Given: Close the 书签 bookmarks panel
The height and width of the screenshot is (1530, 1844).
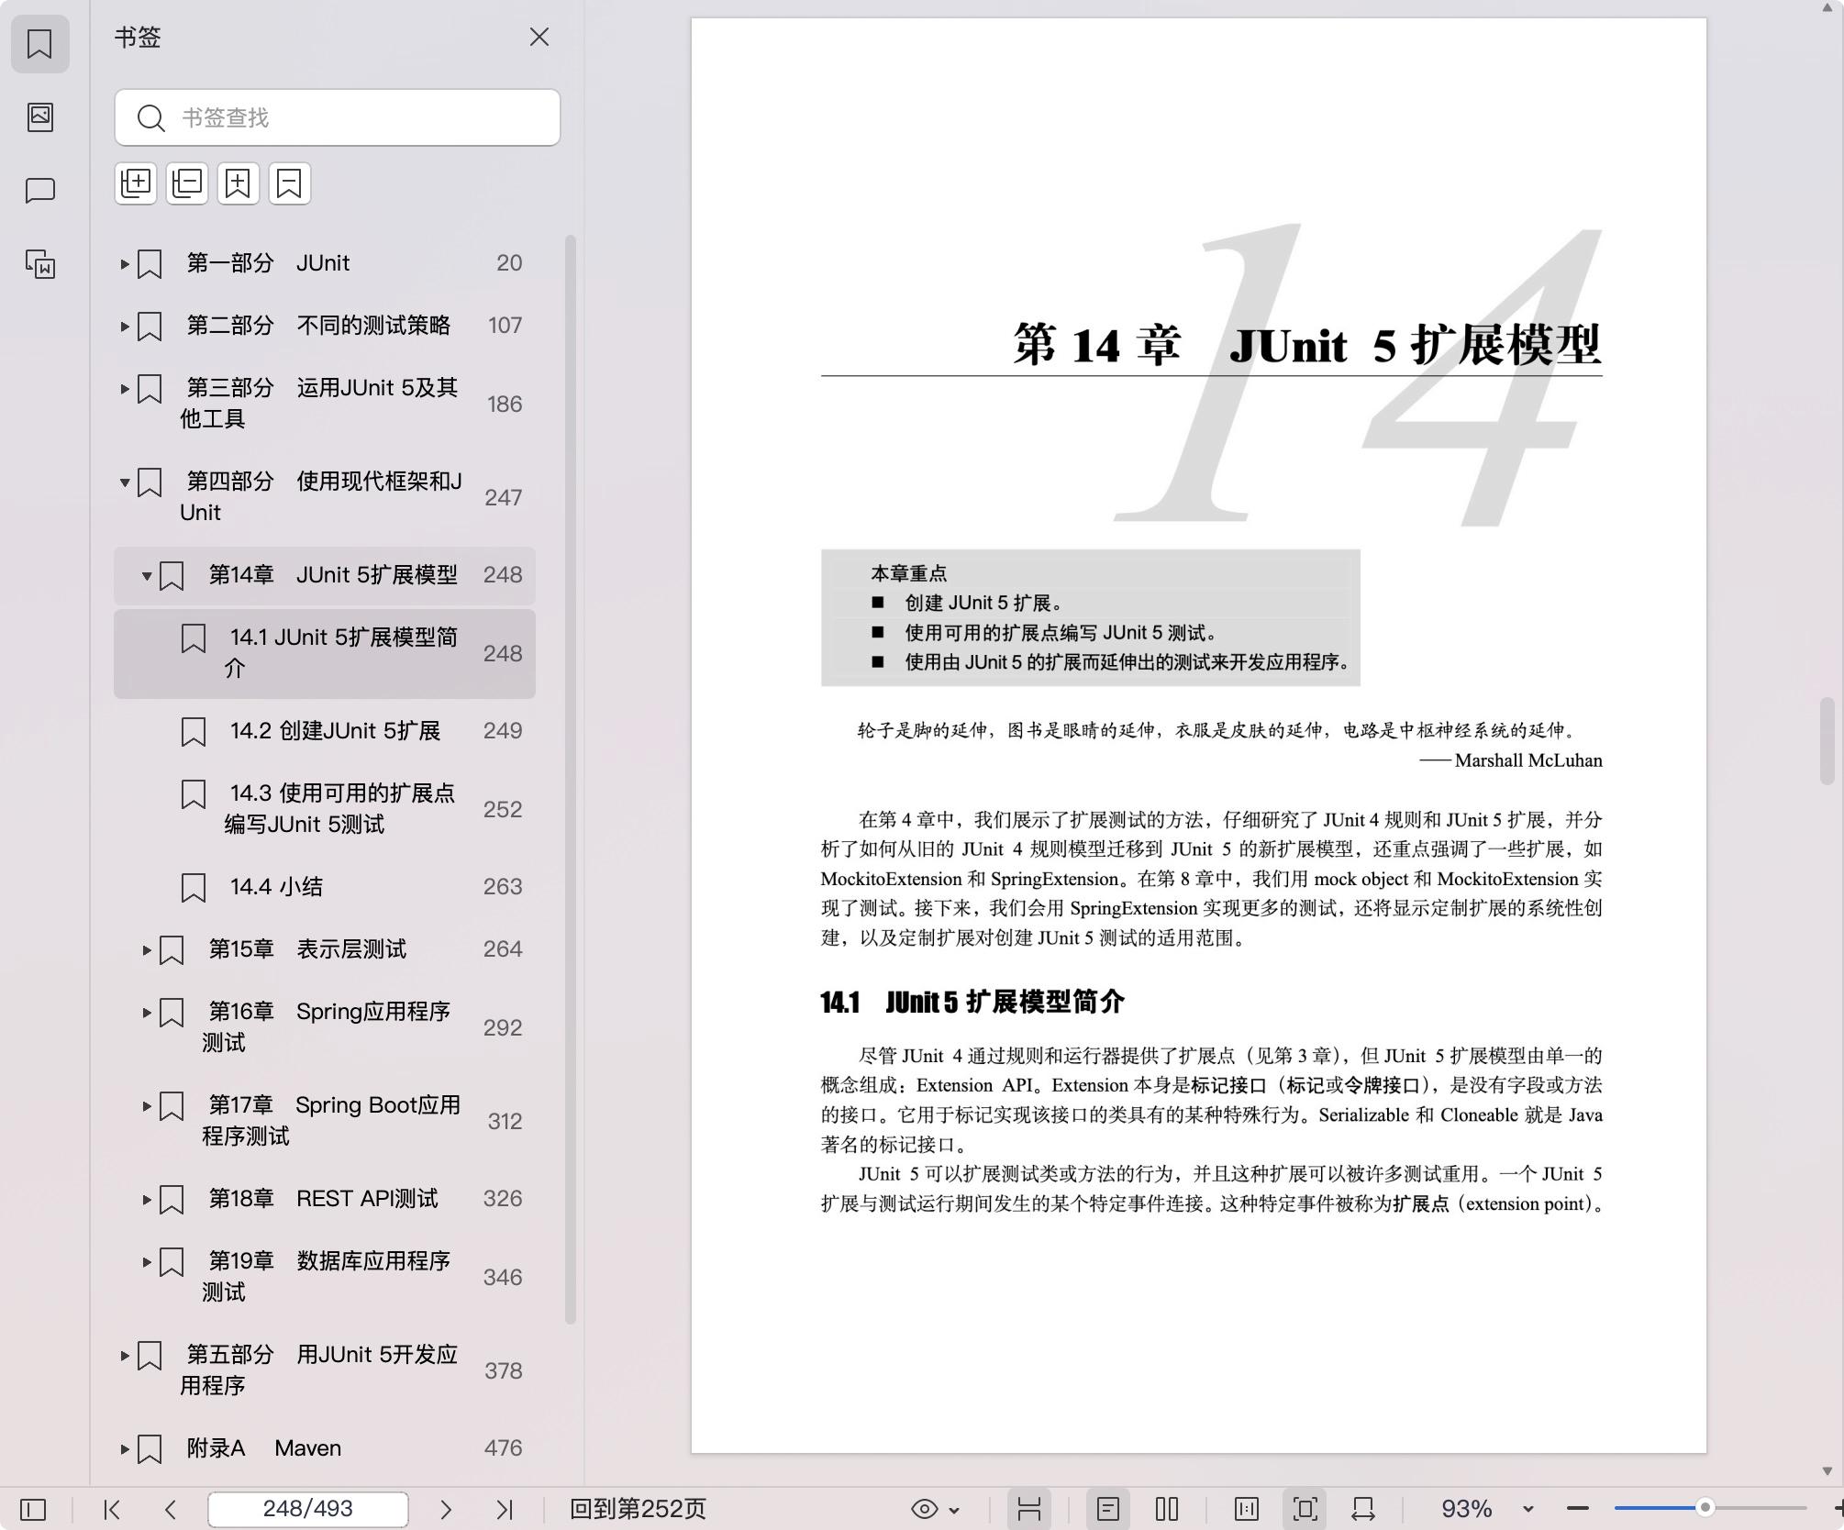Looking at the screenshot, I should [539, 37].
